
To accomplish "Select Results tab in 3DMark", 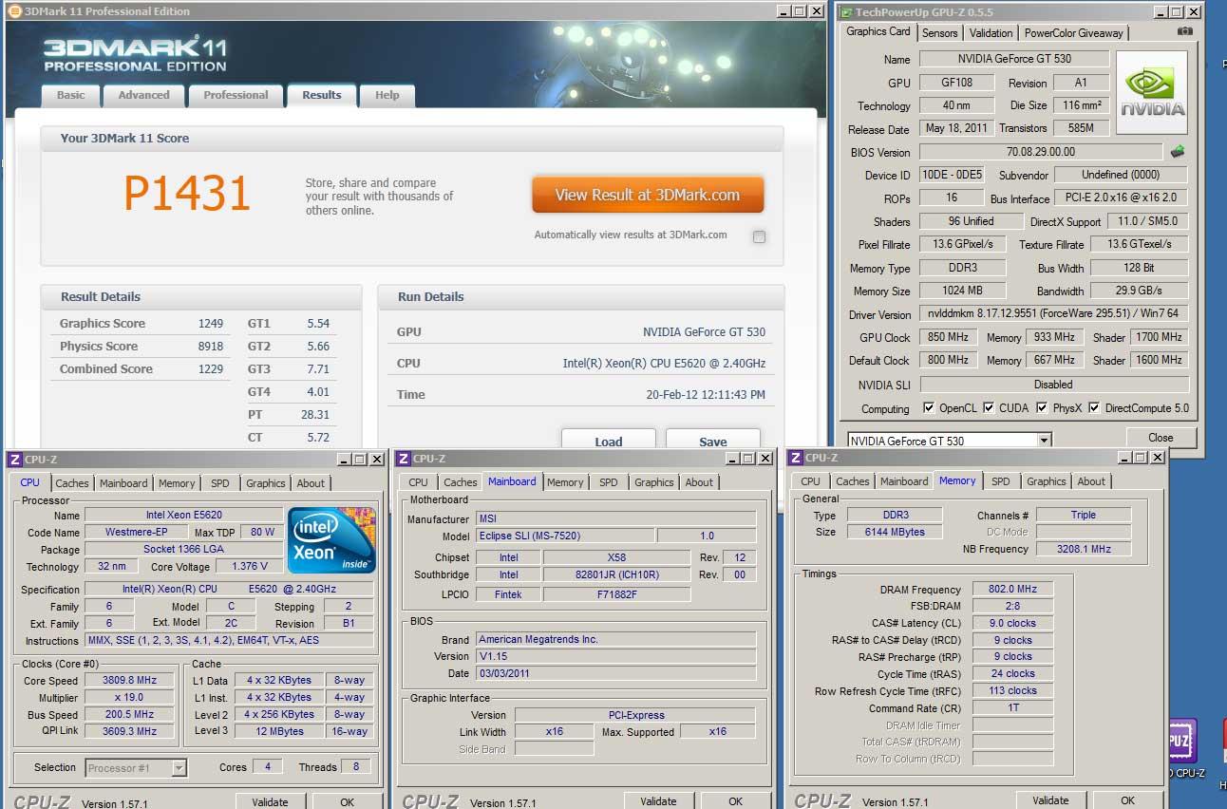I will [x=322, y=95].
